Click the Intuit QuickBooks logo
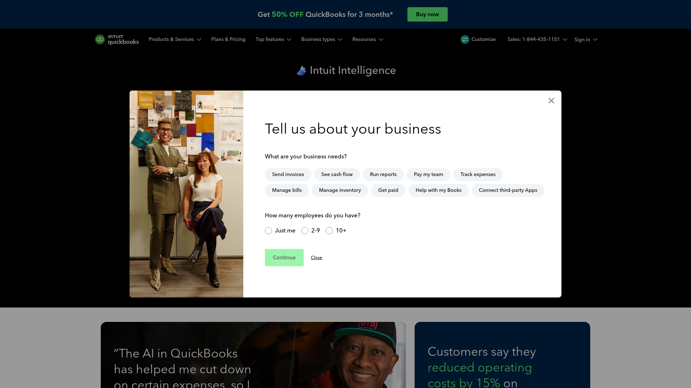The image size is (691, 388). pyautogui.click(x=117, y=40)
